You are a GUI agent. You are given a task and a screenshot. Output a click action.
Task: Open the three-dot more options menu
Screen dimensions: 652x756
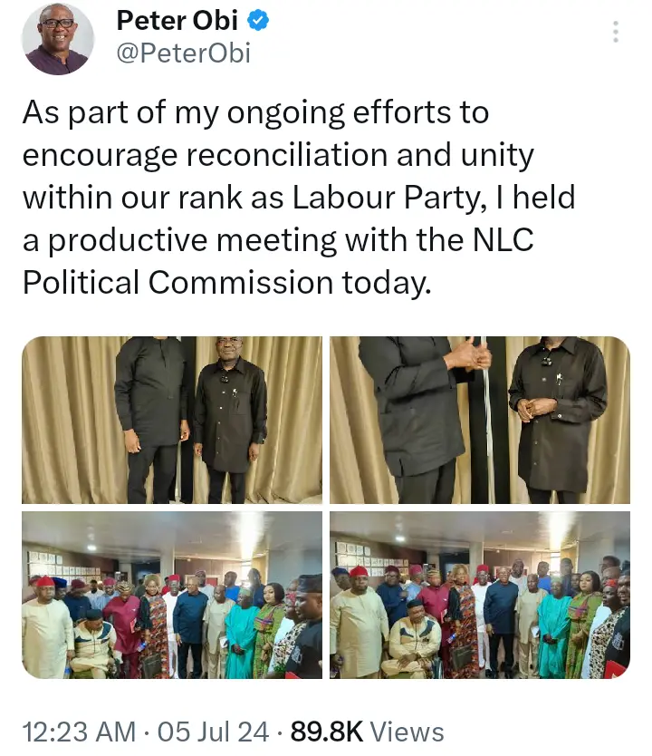(x=615, y=32)
